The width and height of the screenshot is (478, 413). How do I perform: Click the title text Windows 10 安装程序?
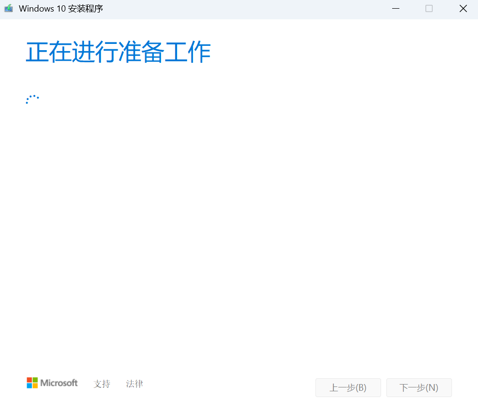click(61, 9)
